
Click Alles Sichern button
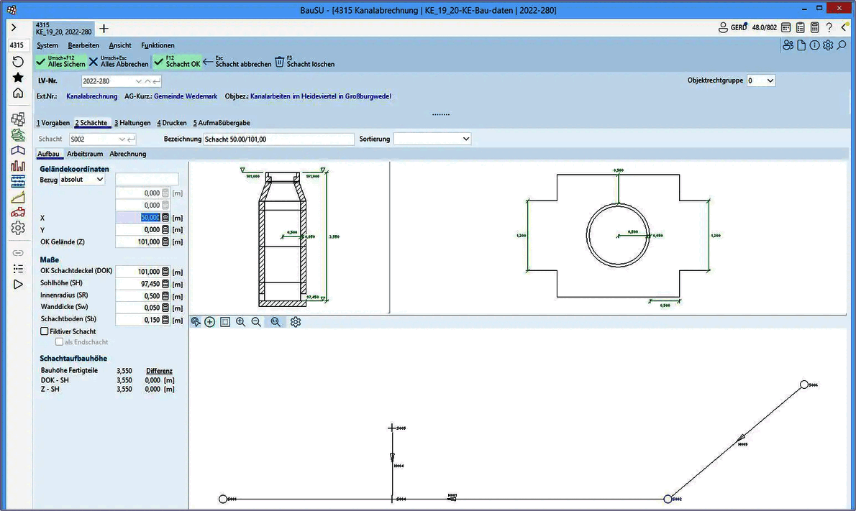[60, 62]
